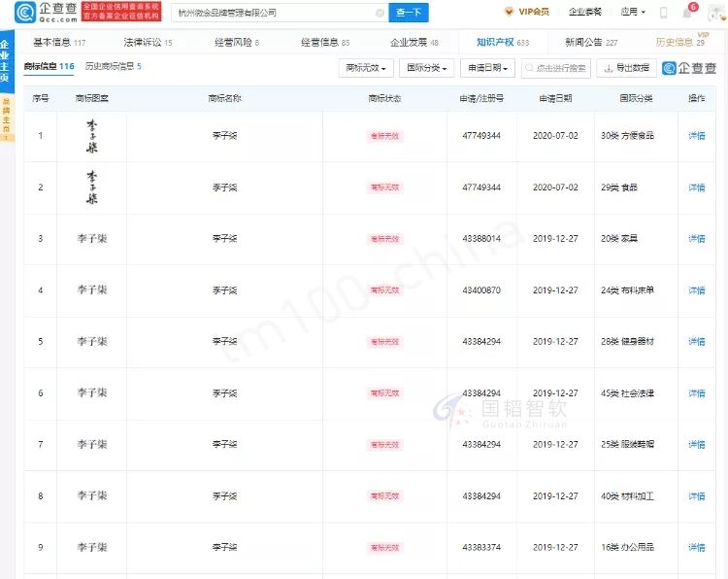Click calligraphy 李子柒 trademark image in row 2
The height and width of the screenshot is (579, 728).
point(92,187)
